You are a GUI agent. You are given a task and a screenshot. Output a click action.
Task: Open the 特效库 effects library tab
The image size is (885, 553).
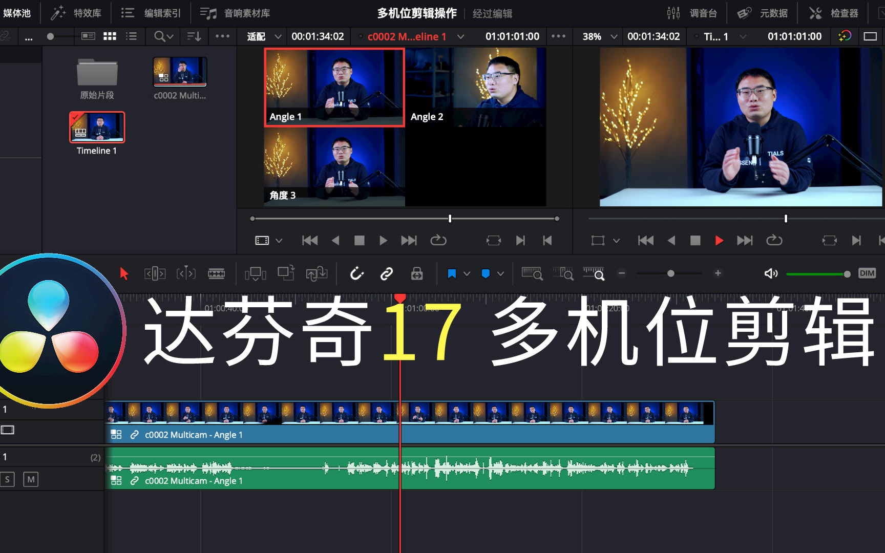[76, 13]
